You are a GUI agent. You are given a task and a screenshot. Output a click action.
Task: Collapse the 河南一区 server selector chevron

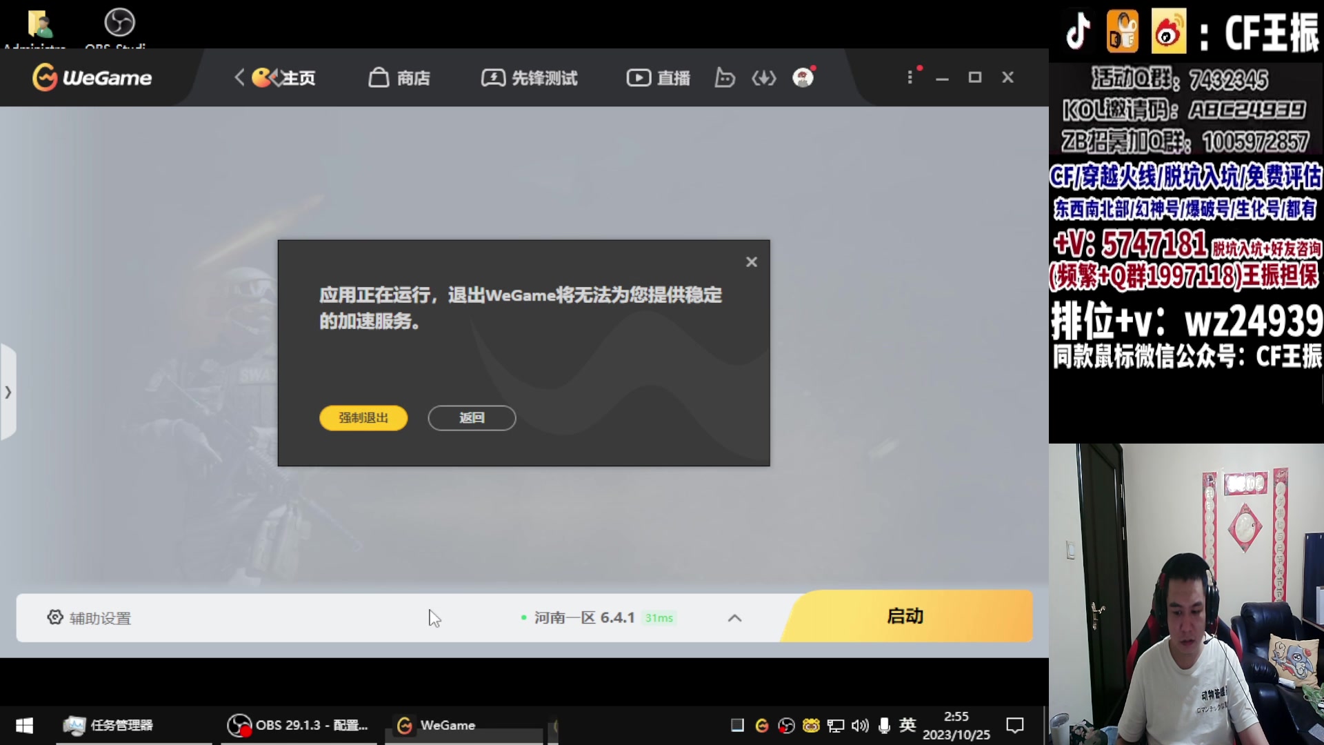(734, 619)
